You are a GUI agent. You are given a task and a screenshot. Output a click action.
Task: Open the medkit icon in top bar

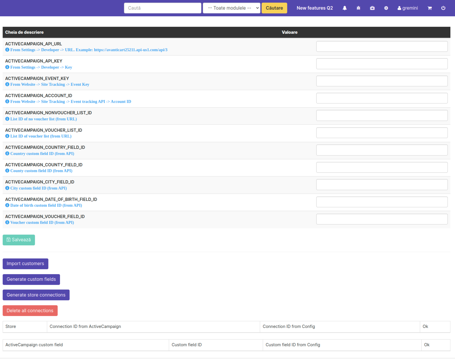(x=372, y=8)
